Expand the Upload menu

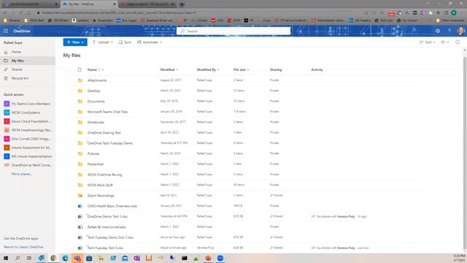click(x=102, y=42)
